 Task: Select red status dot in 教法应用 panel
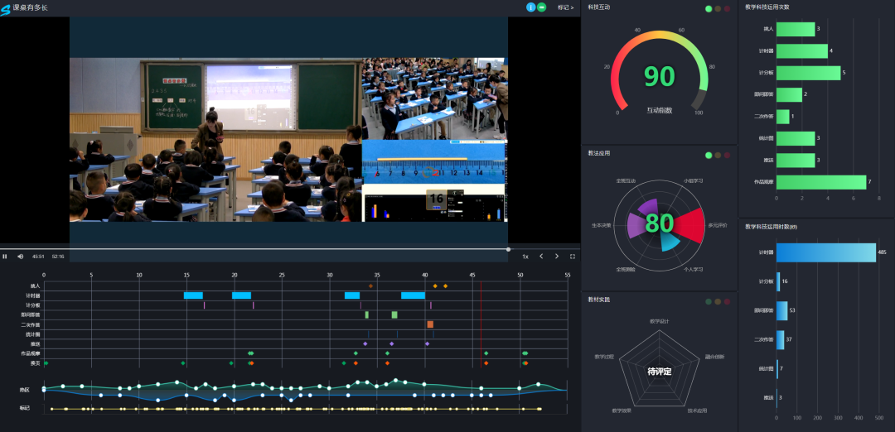[x=727, y=156]
